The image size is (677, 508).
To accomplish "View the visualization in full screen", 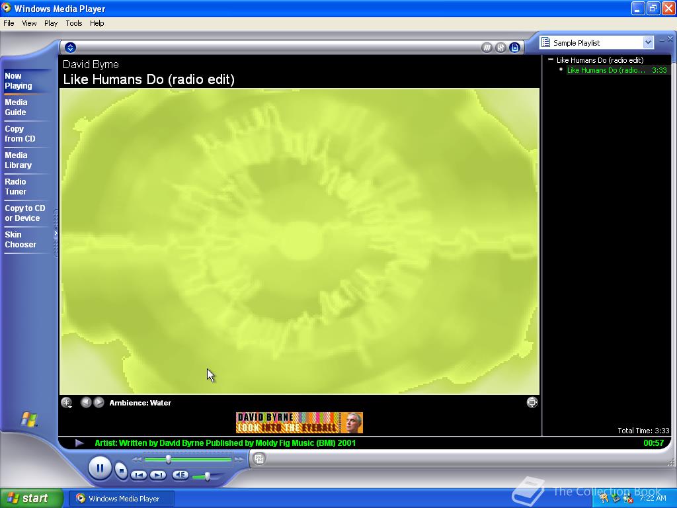I will pyautogui.click(x=532, y=402).
